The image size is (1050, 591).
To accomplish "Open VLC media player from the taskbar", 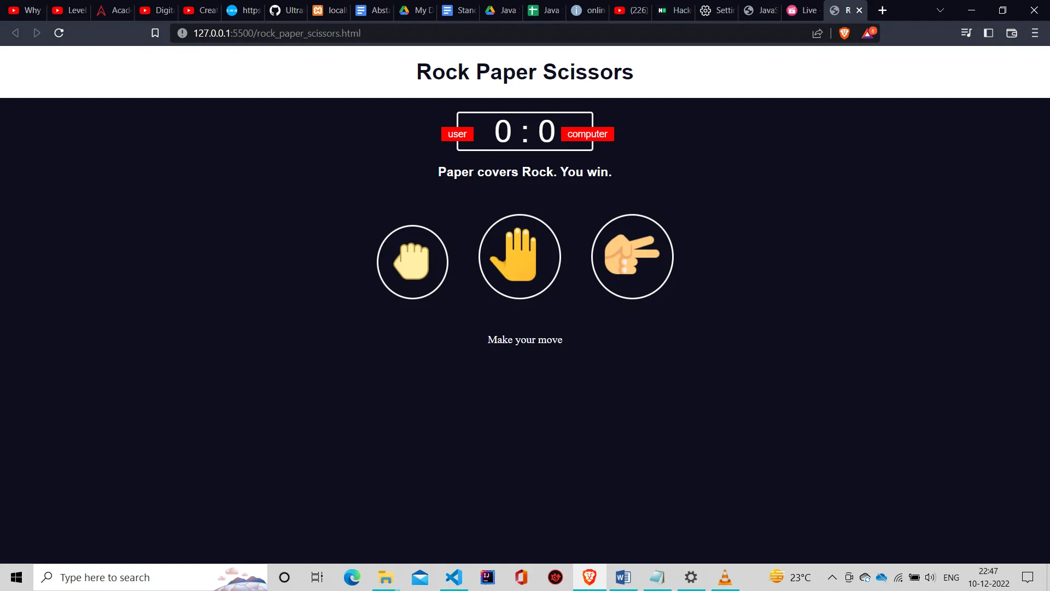I will tap(725, 577).
